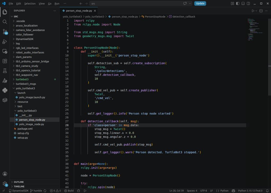The image size is (271, 193).
Task: Open setup.cfg file
Action: [35, 133]
